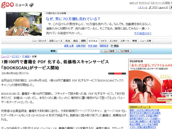Viewport: 172px width, 129px height.
Task: Select the 注目ニュース tab
Action: click(x=56, y=41)
